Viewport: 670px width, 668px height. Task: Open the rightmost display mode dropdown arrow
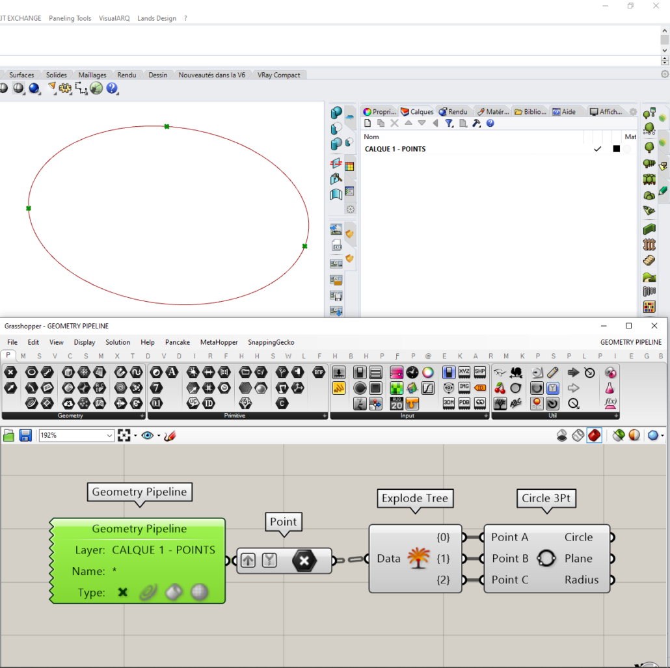[x=662, y=435]
